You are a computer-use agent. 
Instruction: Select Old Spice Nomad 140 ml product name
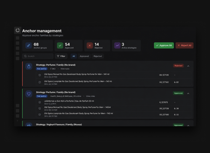pyautogui.click(x=77, y=74)
